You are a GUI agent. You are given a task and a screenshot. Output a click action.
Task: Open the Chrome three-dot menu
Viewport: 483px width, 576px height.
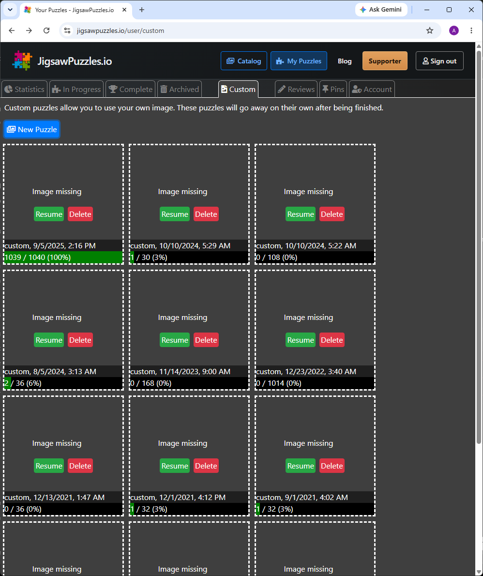[471, 30]
